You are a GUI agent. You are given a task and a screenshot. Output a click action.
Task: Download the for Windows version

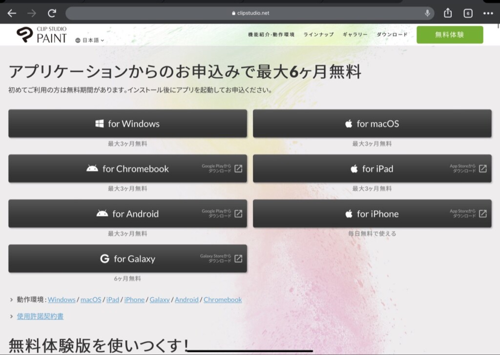click(x=127, y=124)
